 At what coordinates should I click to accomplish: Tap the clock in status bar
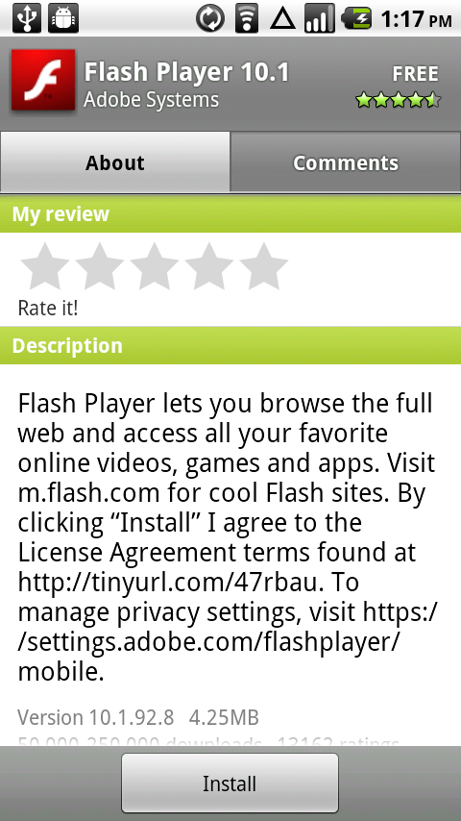[x=416, y=19]
